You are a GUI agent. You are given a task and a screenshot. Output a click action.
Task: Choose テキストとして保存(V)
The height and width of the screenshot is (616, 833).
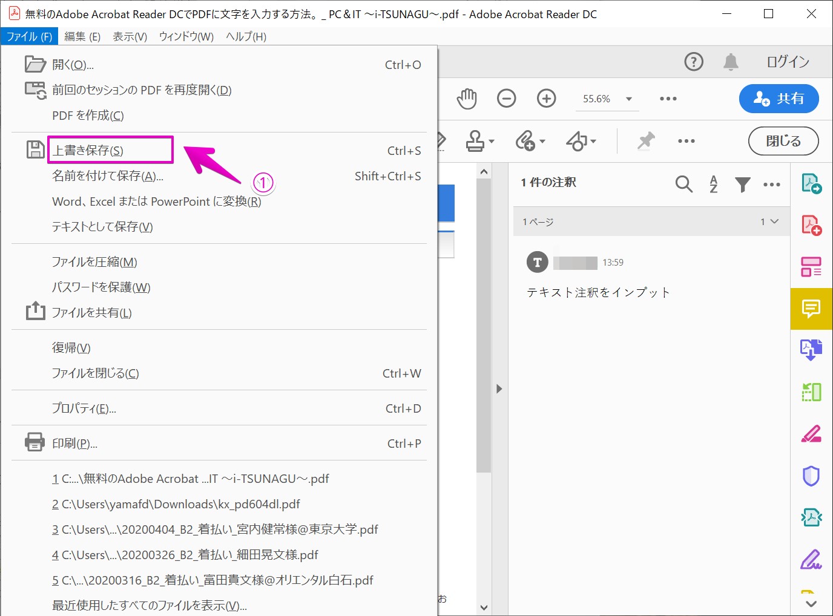219,227
